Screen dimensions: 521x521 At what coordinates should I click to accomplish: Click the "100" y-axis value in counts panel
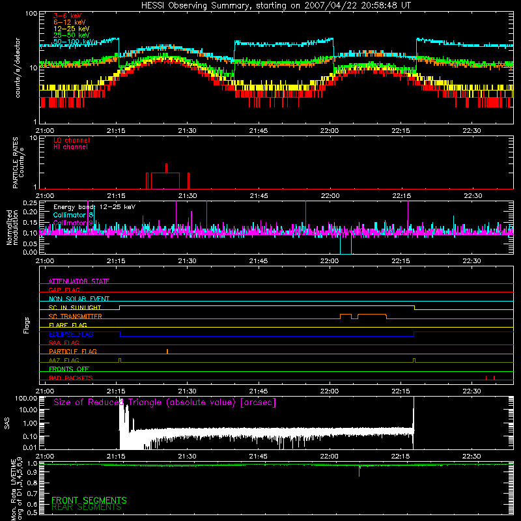[x=31, y=14]
